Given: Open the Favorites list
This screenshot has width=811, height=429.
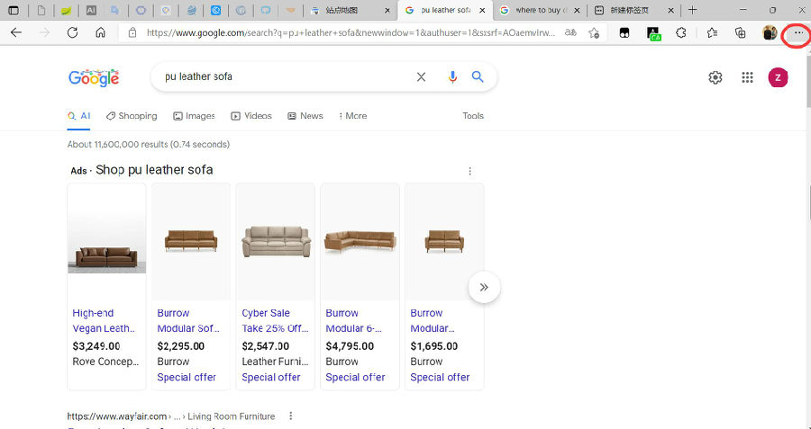Looking at the screenshot, I should pos(712,32).
